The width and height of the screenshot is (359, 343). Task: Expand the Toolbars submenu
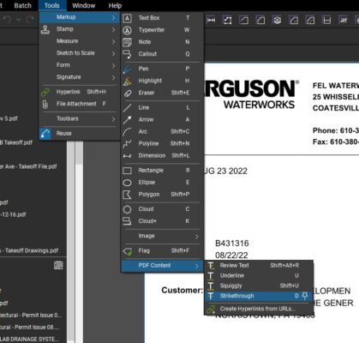[79, 118]
